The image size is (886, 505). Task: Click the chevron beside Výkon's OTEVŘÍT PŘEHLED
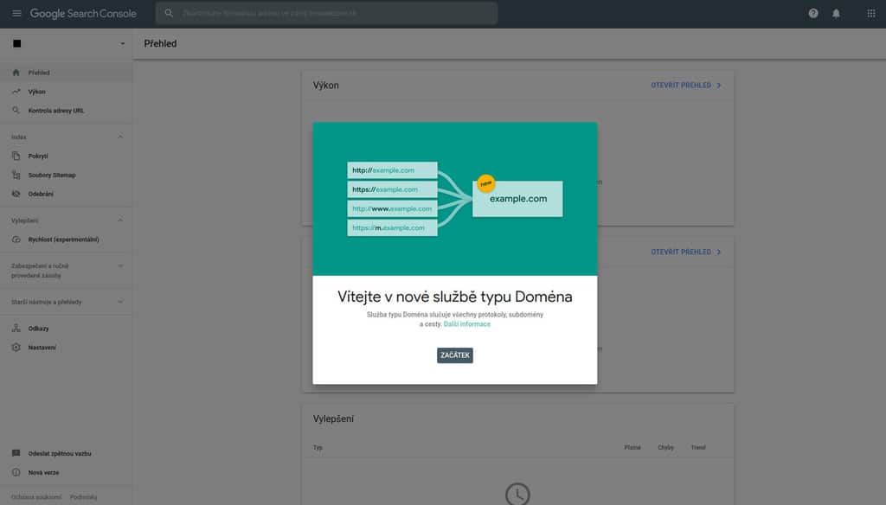pyautogui.click(x=719, y=86)
